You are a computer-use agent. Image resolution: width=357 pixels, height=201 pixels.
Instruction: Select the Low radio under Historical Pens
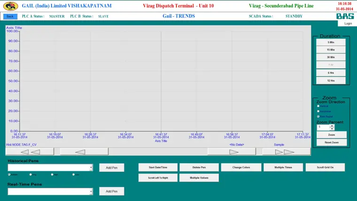tap(74, 175)
